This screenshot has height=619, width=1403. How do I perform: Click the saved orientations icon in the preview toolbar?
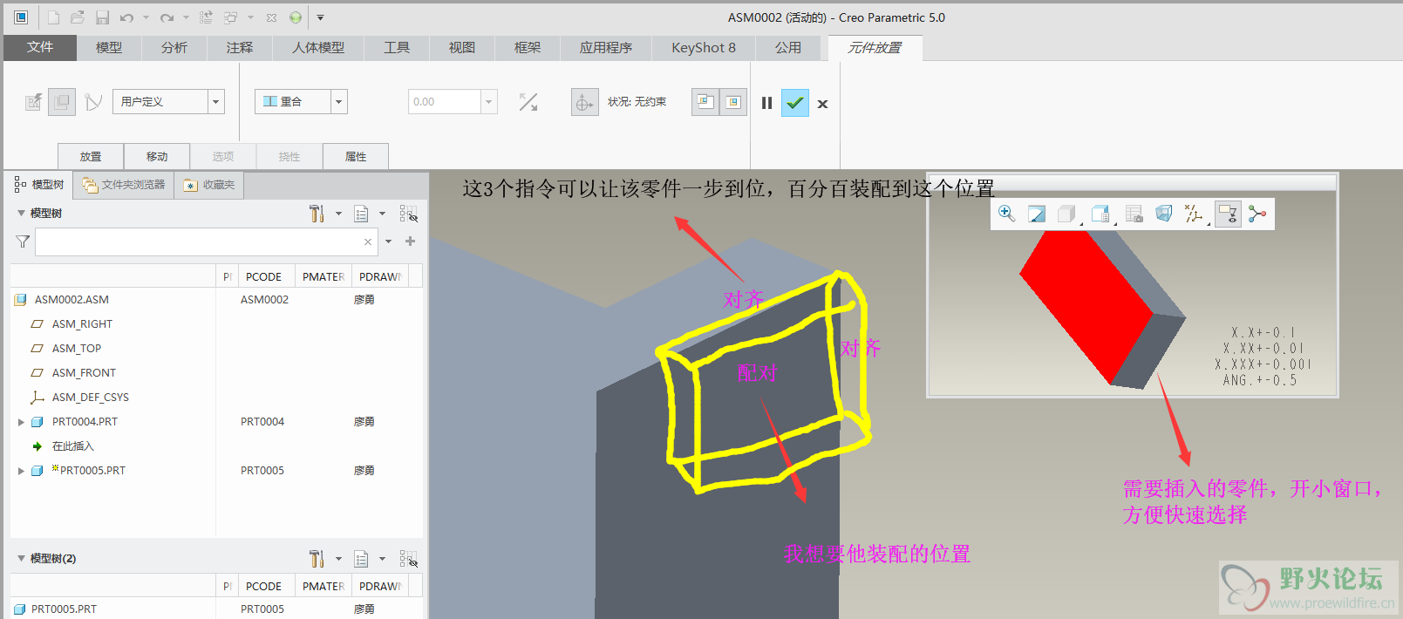[1100, 214]
